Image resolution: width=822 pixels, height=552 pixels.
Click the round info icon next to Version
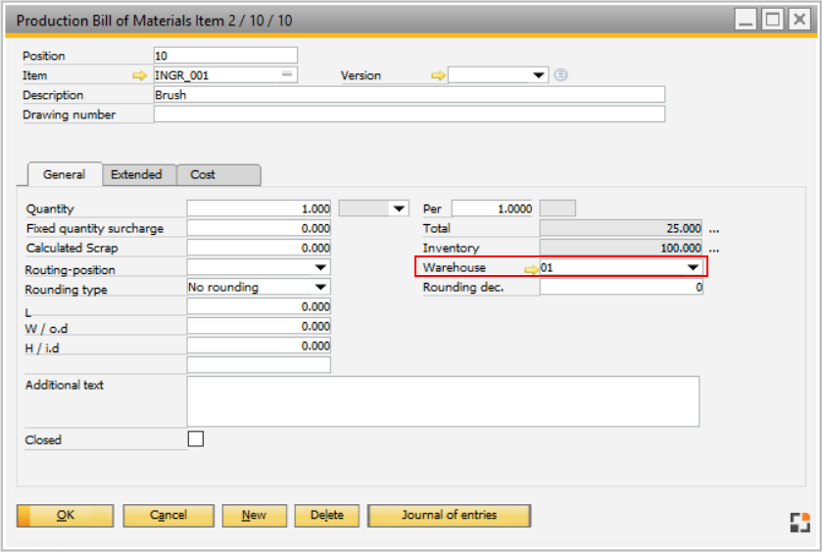point(561,75)
